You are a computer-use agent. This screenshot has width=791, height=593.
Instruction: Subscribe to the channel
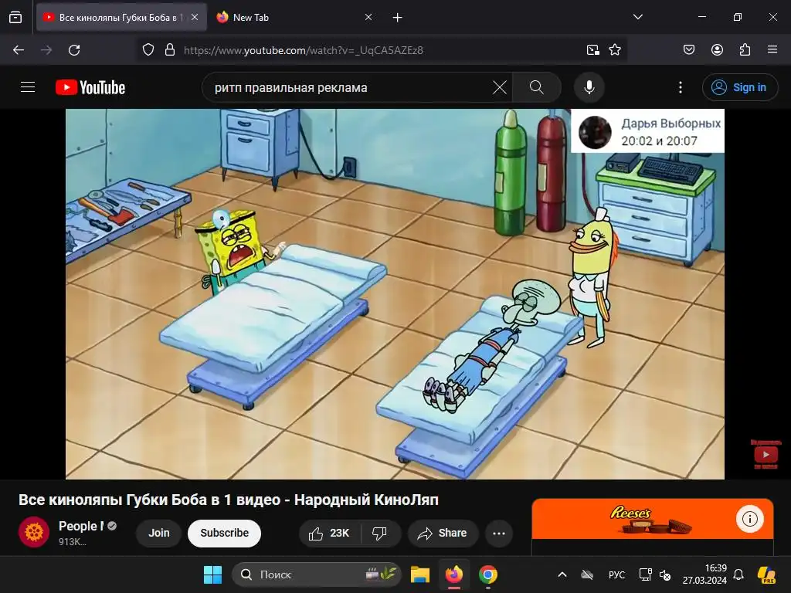tap(225, 533)
